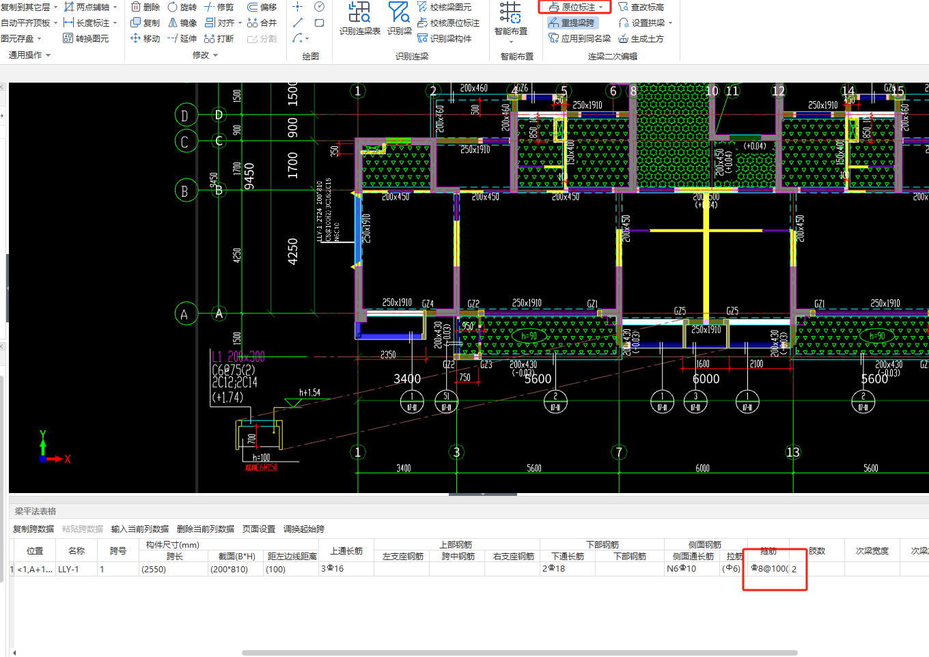
Task: Click 校核梁图元 check beam tool
Action: point(445,7)
